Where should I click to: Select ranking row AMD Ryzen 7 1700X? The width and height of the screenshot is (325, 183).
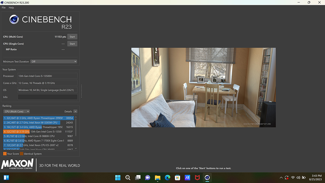coord(38,141)
